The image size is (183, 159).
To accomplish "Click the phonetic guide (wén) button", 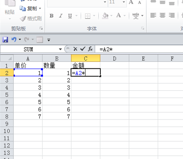I will [136, 16].
